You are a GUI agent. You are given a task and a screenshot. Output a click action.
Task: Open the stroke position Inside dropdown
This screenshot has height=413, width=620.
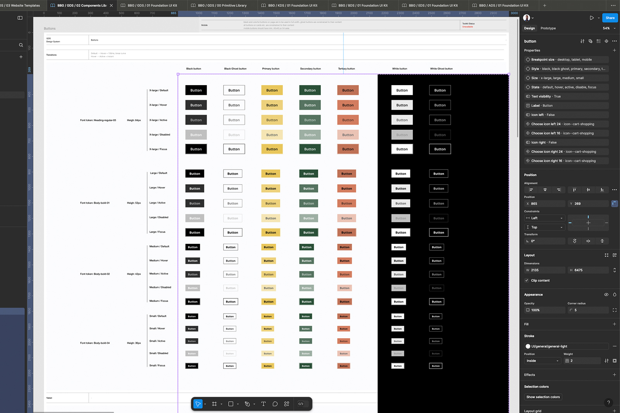[x=542, y=361]
